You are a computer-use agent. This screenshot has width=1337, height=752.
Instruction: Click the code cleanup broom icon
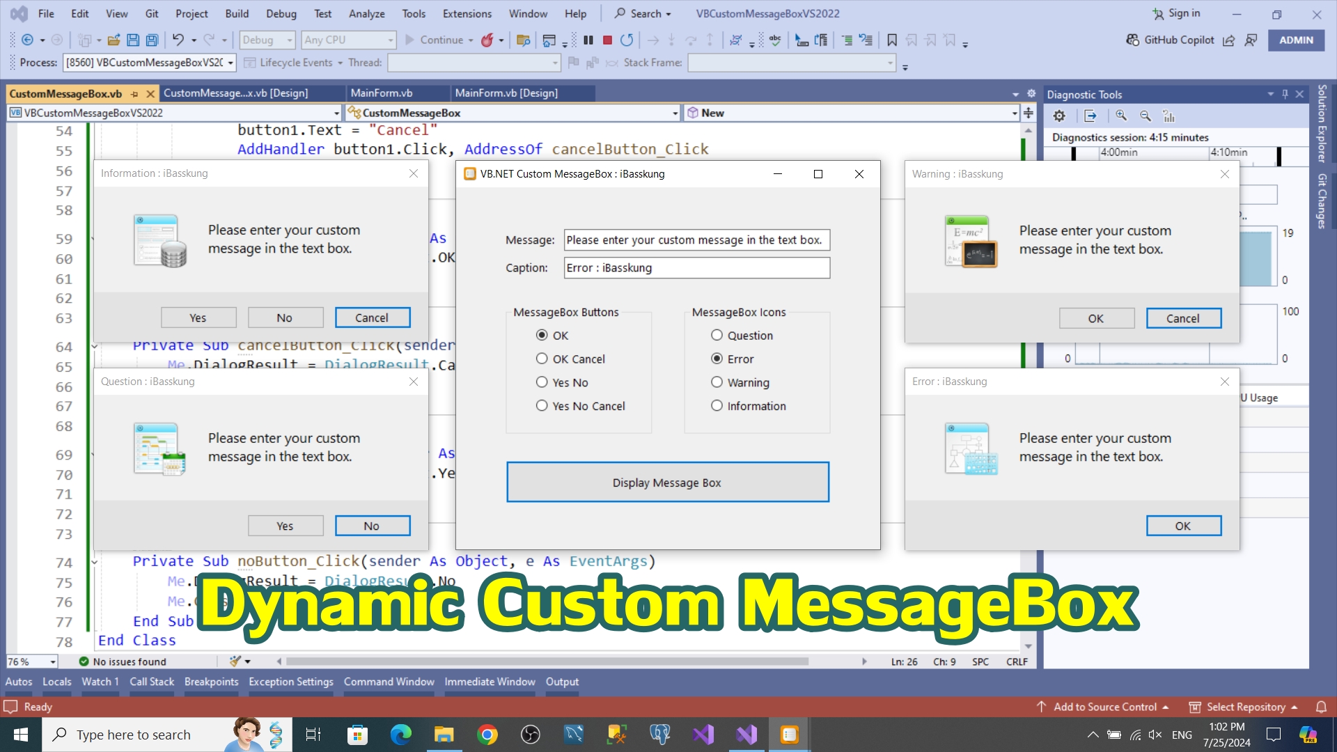235,661
